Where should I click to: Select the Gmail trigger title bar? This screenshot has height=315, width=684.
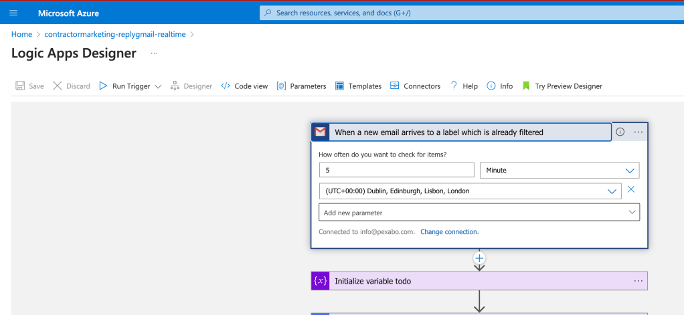point(461,132)
